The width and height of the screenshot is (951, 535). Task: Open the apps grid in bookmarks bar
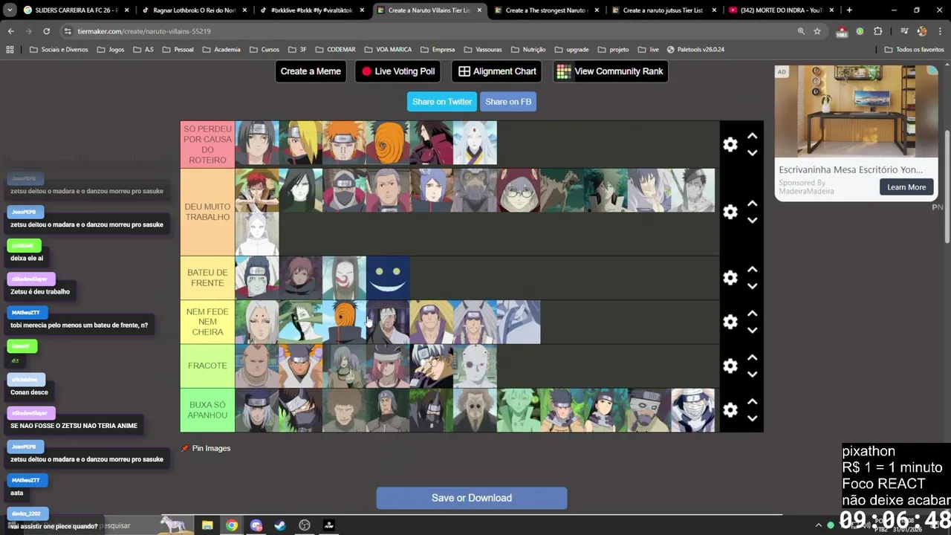[10, 50]
